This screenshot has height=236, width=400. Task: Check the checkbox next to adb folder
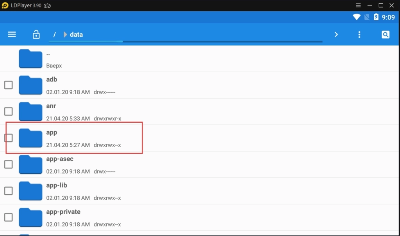(8, 85)
